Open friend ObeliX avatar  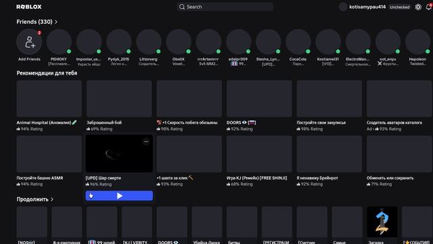pos(179,42)
